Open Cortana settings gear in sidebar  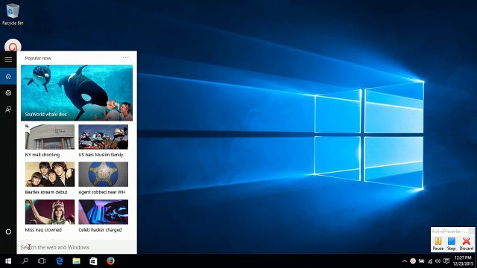point(8,92)
